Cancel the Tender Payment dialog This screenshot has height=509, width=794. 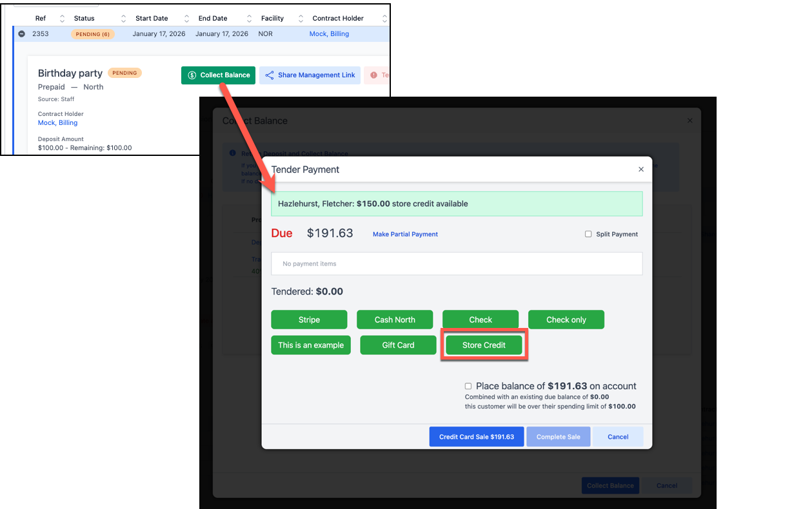coord(617,437)
